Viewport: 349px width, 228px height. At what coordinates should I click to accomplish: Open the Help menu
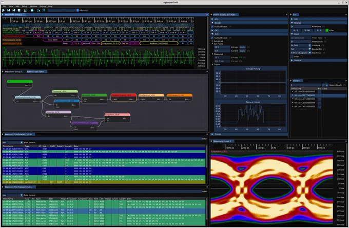pyautogui.click(x=50, y=7)
